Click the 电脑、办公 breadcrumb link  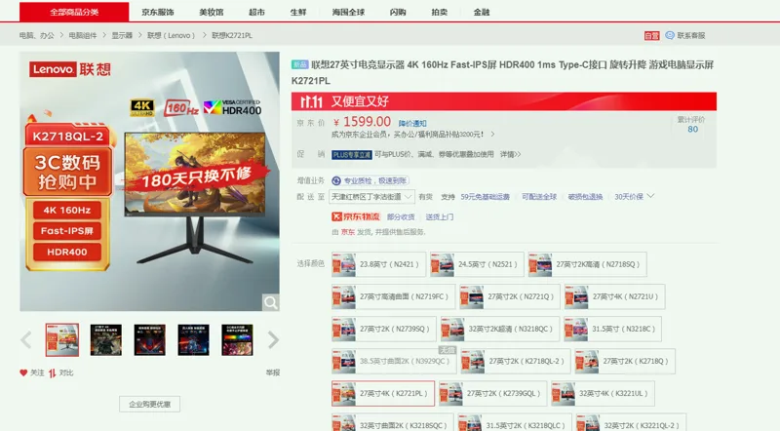click(x=37, y=35)
